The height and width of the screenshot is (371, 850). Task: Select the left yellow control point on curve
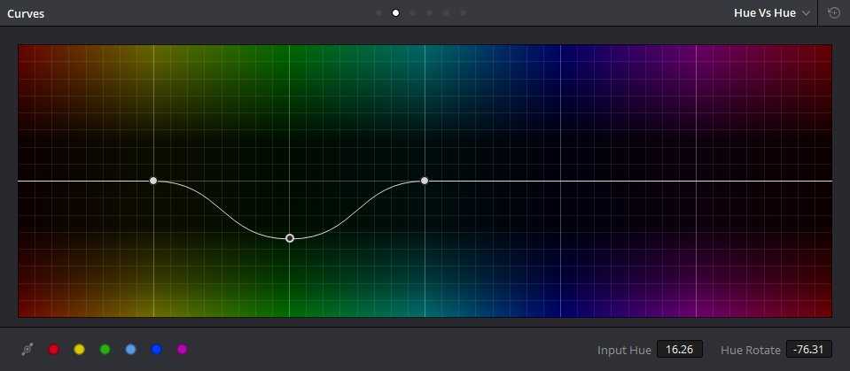(153, 181)
